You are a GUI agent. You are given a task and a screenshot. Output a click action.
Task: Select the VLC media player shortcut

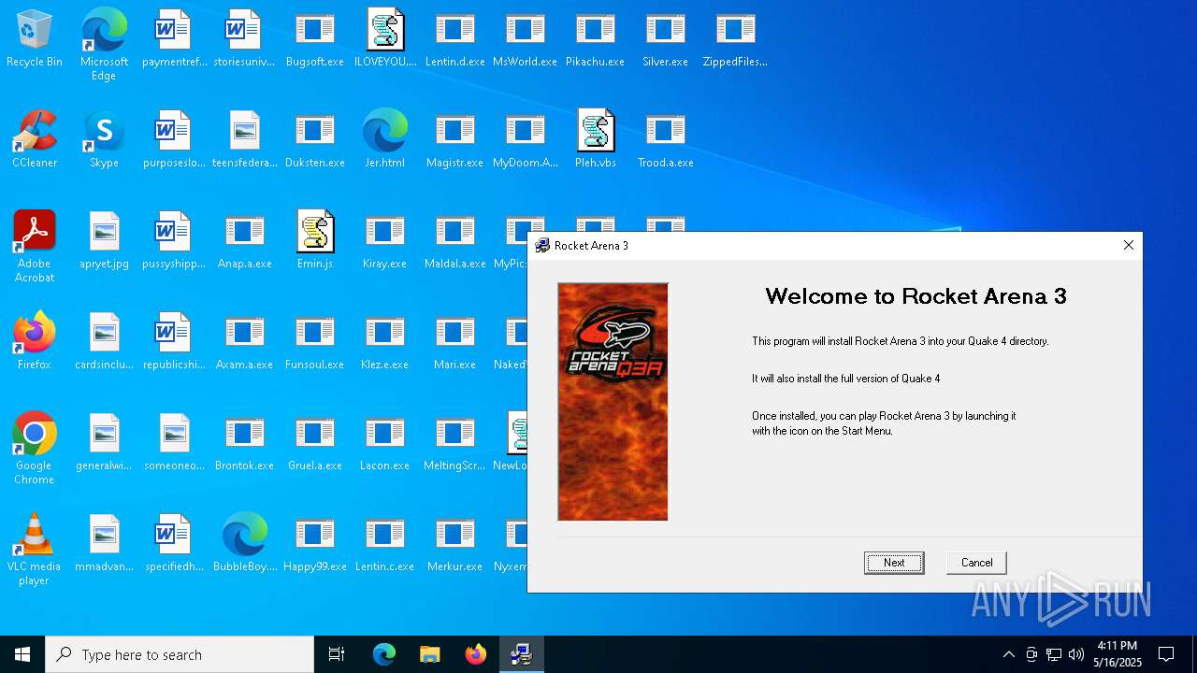tap(35, 550)
